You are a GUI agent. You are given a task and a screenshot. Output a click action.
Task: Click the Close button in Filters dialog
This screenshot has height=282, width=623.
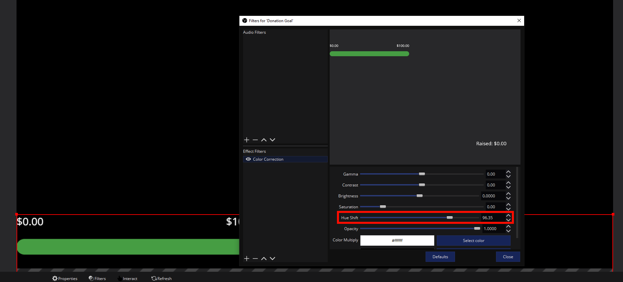tap(508, 257)
